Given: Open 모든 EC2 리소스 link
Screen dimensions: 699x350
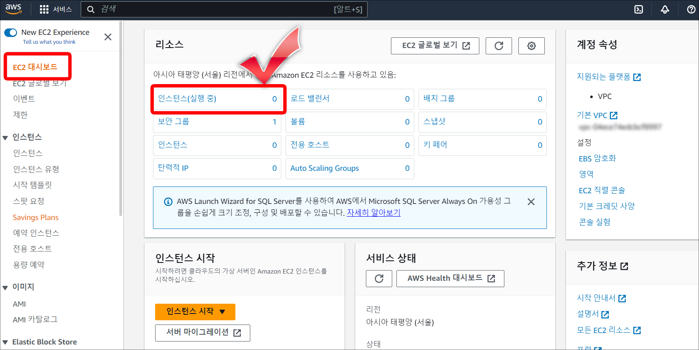Looking at the screenshot, I should pos(608,330).
